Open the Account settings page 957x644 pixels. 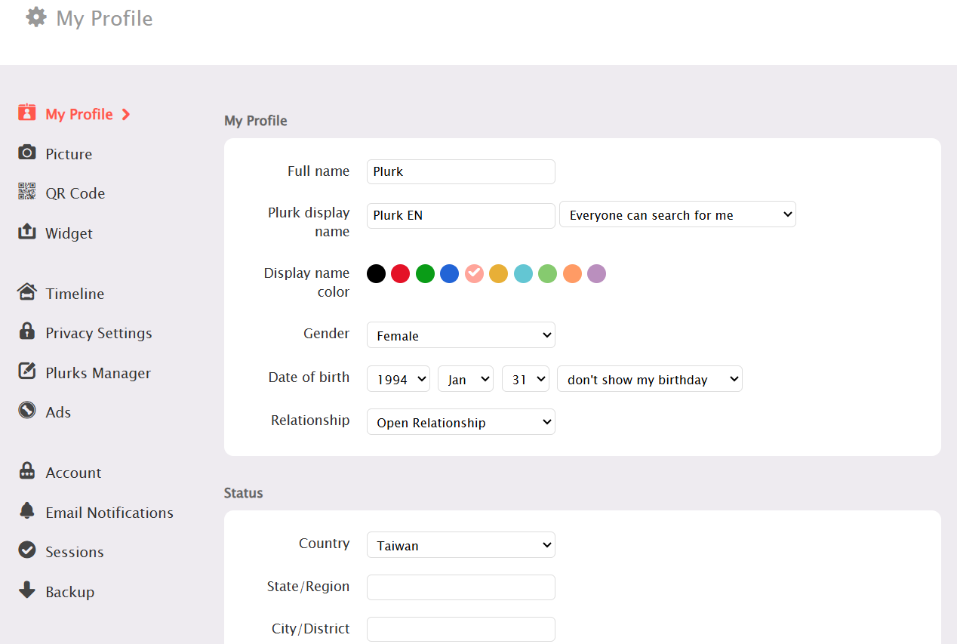coord(73,473)
